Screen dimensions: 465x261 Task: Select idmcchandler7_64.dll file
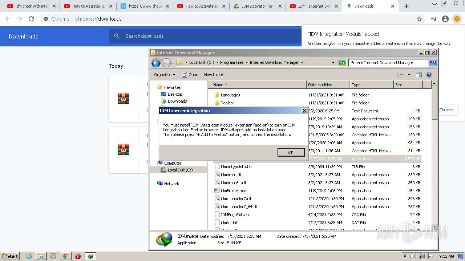coord(239,207)
